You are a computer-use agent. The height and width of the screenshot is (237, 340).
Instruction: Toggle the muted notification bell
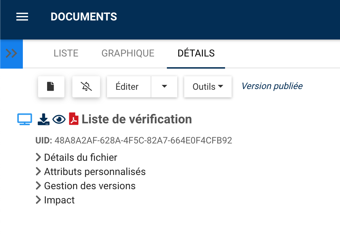pos(86,87)
